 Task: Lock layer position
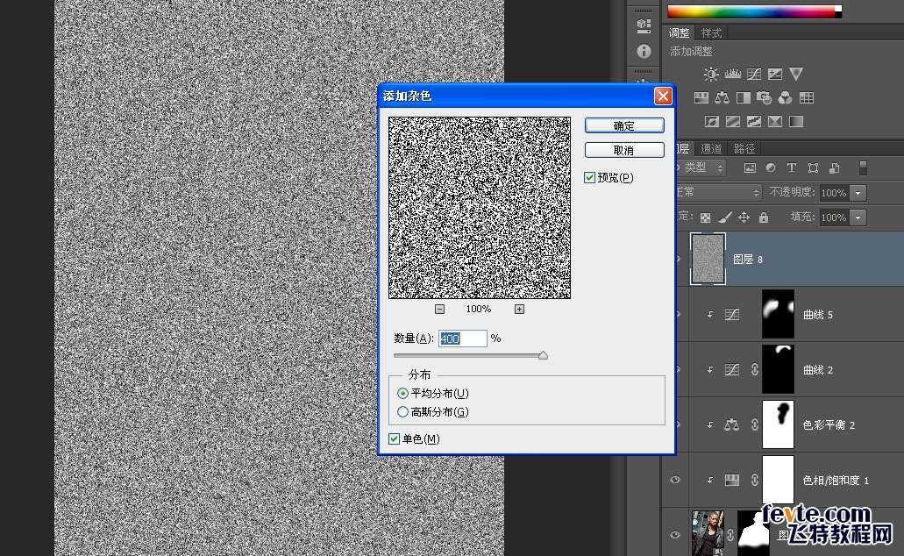pos(744,217)
